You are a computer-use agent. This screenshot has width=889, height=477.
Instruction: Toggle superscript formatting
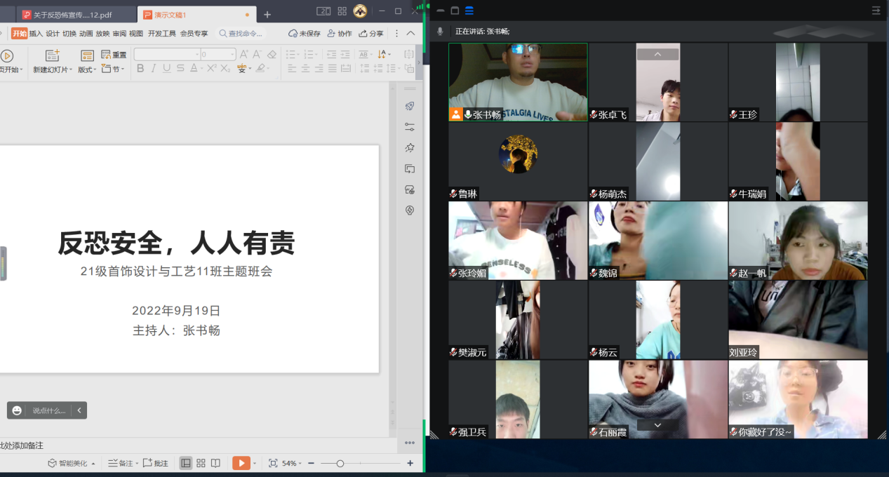click(x=211, y=69)
